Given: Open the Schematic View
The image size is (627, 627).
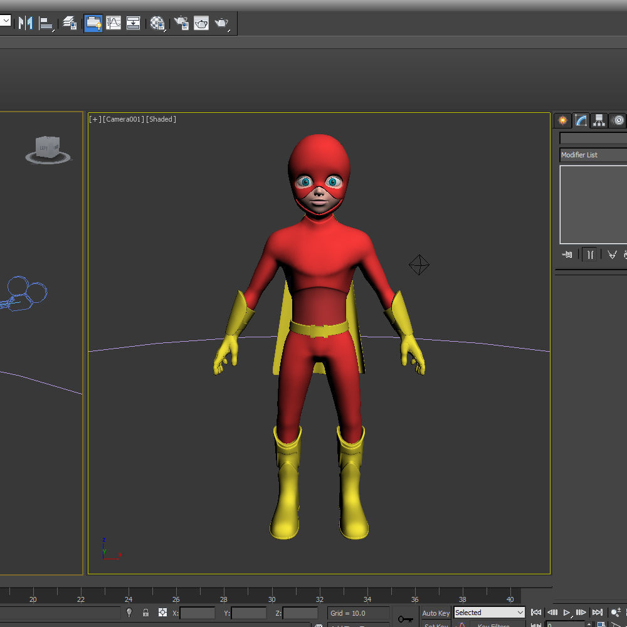Looking at the screenshot, I should click(x=133, y=23).
